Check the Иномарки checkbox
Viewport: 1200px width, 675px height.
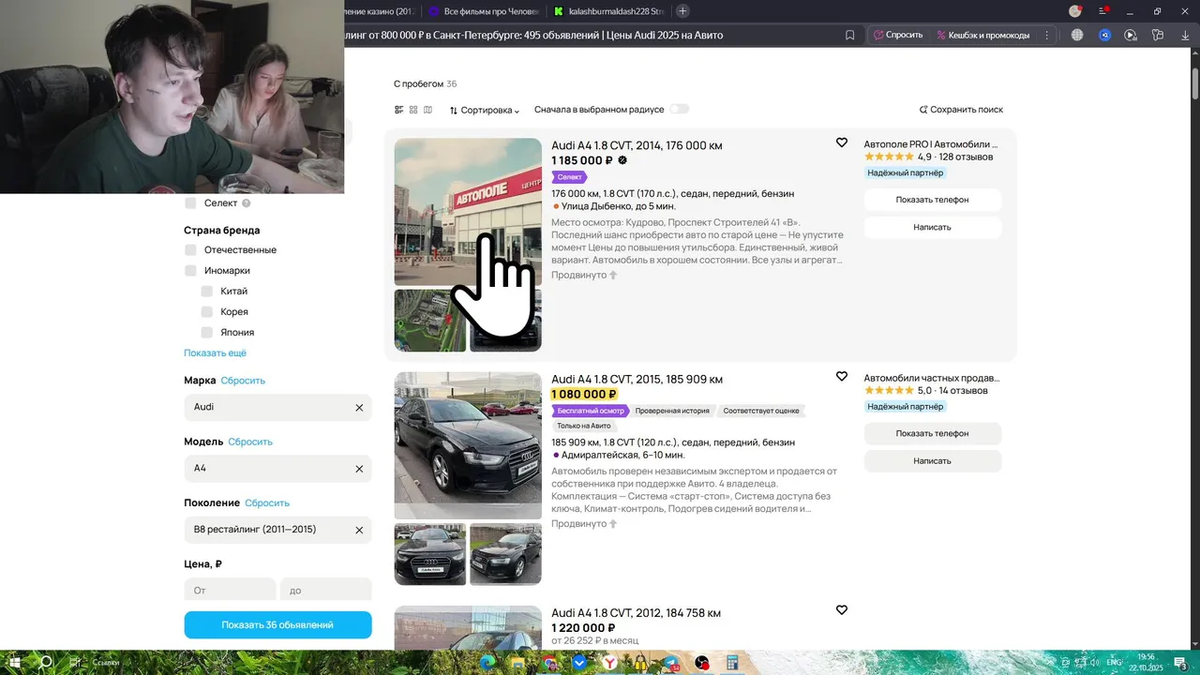coord(190,271)
